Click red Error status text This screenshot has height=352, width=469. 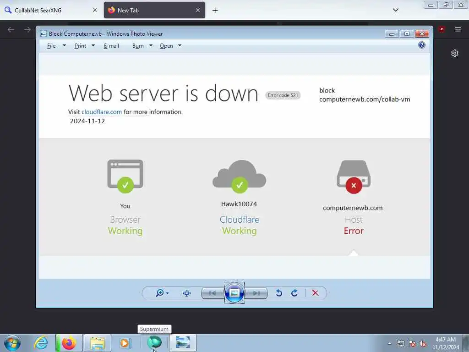tap(354, 231)
